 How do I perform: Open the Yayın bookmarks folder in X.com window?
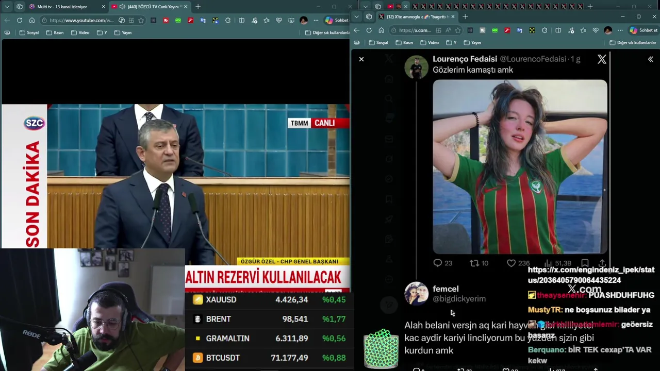click(x=472, y=43)
